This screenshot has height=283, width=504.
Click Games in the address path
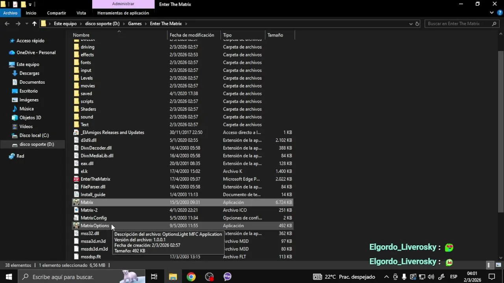click(x=135, y=24)
